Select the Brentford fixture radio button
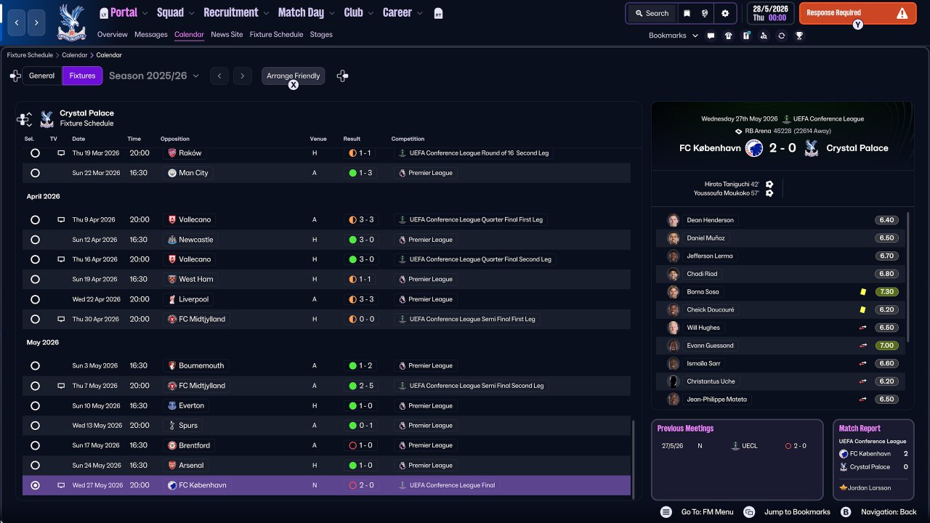Viewport: 930px width, 523px height. (35, 445)
